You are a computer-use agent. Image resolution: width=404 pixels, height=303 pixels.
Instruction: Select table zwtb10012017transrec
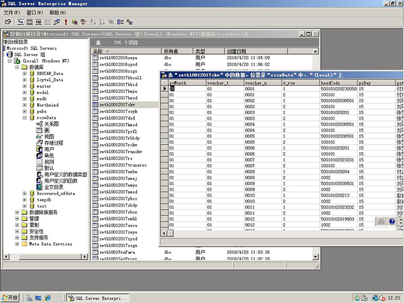click(x=123, y=165)
